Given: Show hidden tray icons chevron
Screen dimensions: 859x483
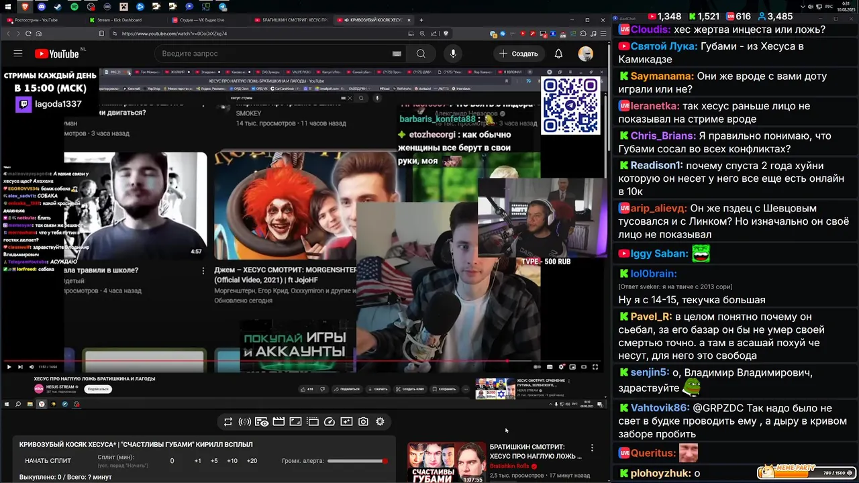Looking at the screenshot, I should [x=802, y=6].
